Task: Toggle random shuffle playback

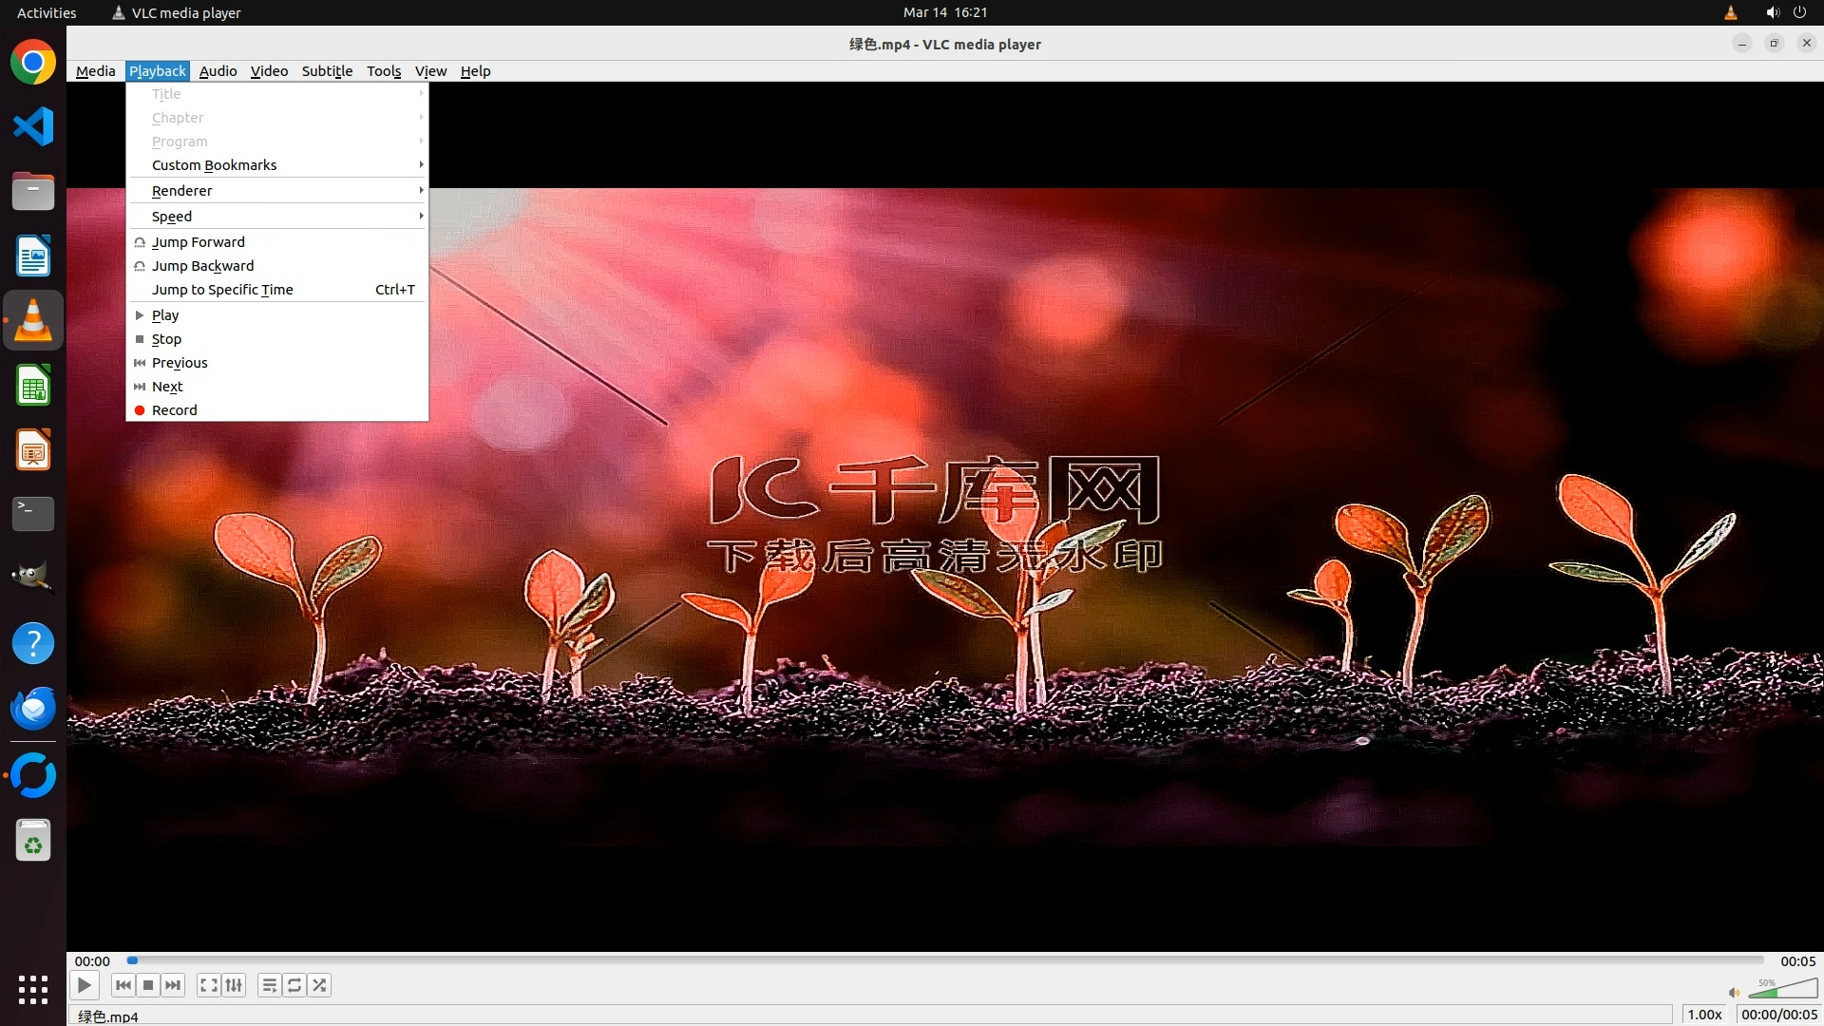Action: 320,985
